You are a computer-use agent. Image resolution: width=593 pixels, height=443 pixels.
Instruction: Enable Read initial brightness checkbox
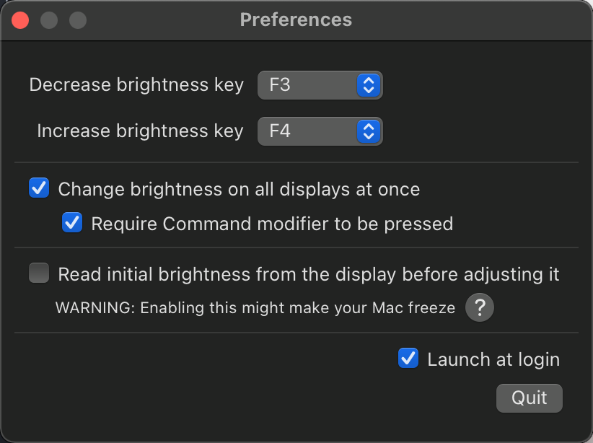pos(39,273)
